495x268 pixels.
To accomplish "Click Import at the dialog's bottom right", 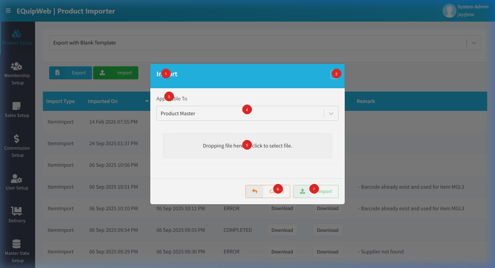I will (x=316, y=192).
